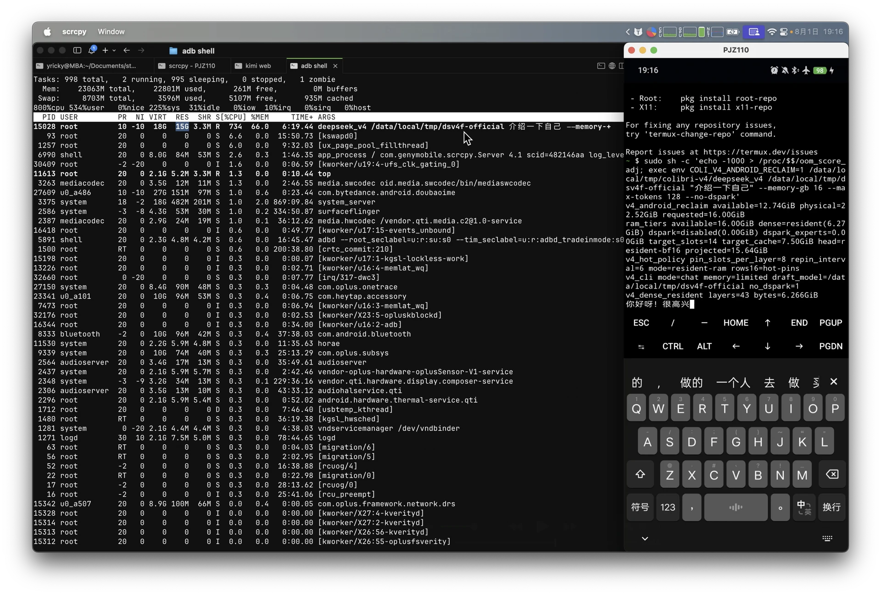Tap the G key on keyboard
Viewport: 881px width, 595px height.
tap(736, 441)
